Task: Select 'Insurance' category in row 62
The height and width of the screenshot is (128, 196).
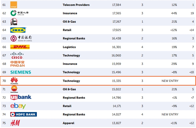Action: click(70, 13)
